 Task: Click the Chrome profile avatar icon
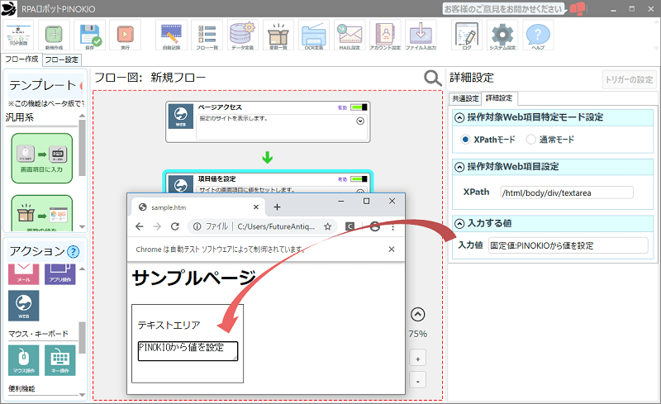(x=375, y=226)
